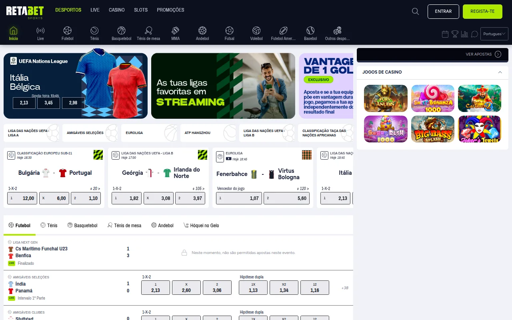The image size is (512, 320).
Task: Open the Bulgária-Portugal card striped badge icon
Action: (98, 155)
